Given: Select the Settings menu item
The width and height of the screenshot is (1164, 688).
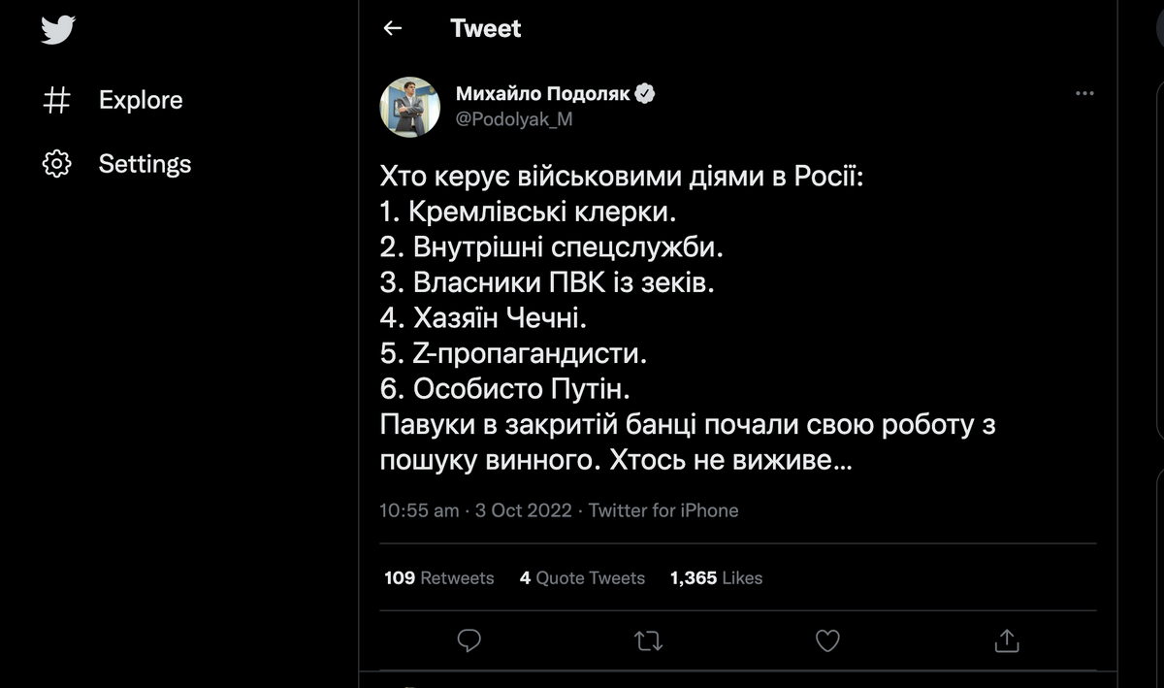Looking at the screenshot, I should click(144, 163).
